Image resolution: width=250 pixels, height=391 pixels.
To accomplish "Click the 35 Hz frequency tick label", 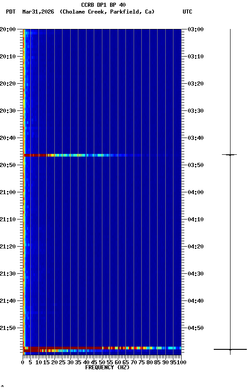I will 78,362.
